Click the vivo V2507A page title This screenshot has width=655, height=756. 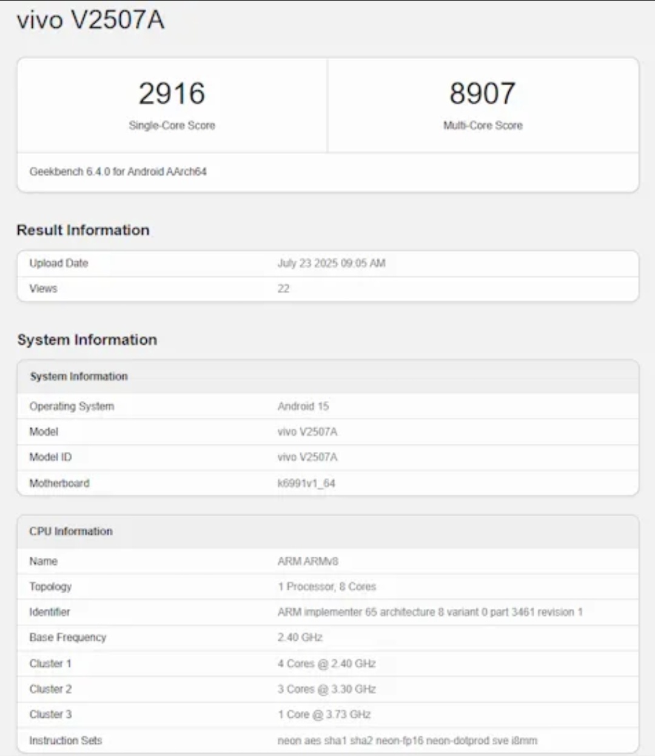(90, 20)
